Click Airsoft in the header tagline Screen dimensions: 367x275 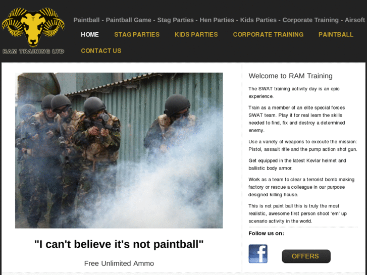pyautogui.click(x=354, y=20)
